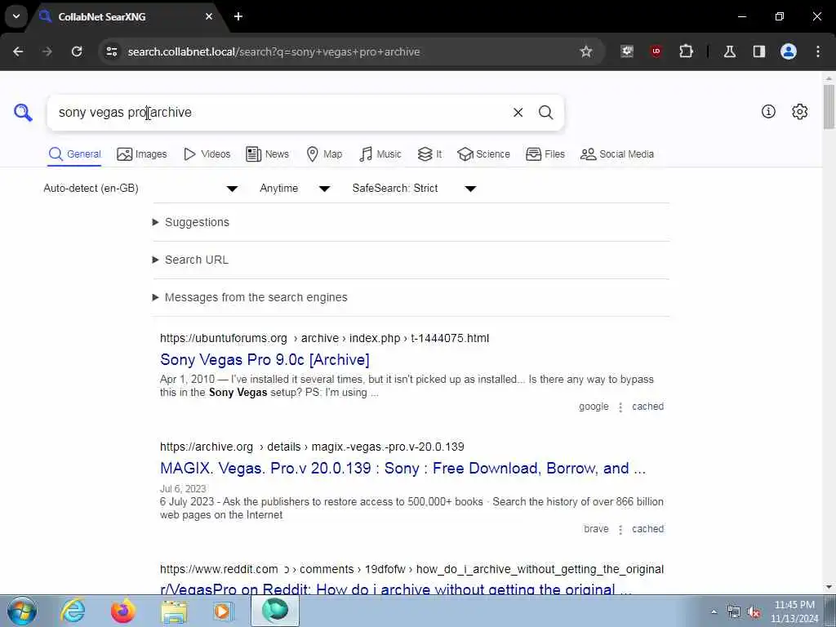Go back to previous page

18,51
